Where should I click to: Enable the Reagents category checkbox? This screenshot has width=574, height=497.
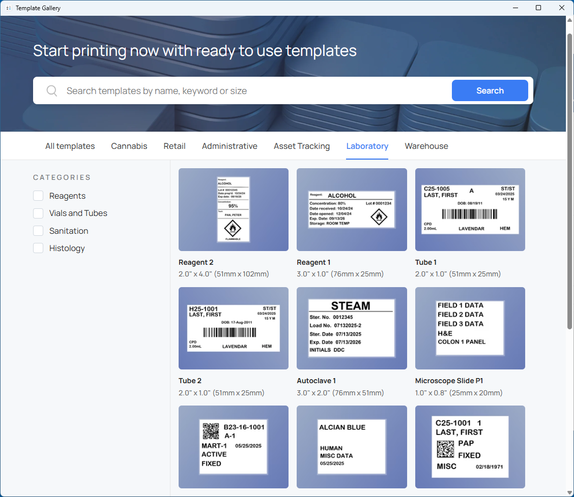click(38, 196)
